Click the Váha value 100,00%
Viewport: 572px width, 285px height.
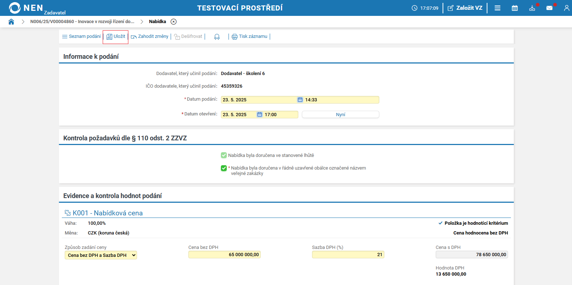point(97,223)
